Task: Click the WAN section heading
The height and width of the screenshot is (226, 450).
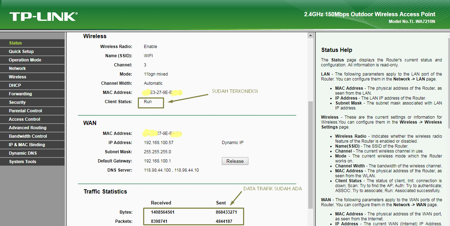Action: click(90, 123)
